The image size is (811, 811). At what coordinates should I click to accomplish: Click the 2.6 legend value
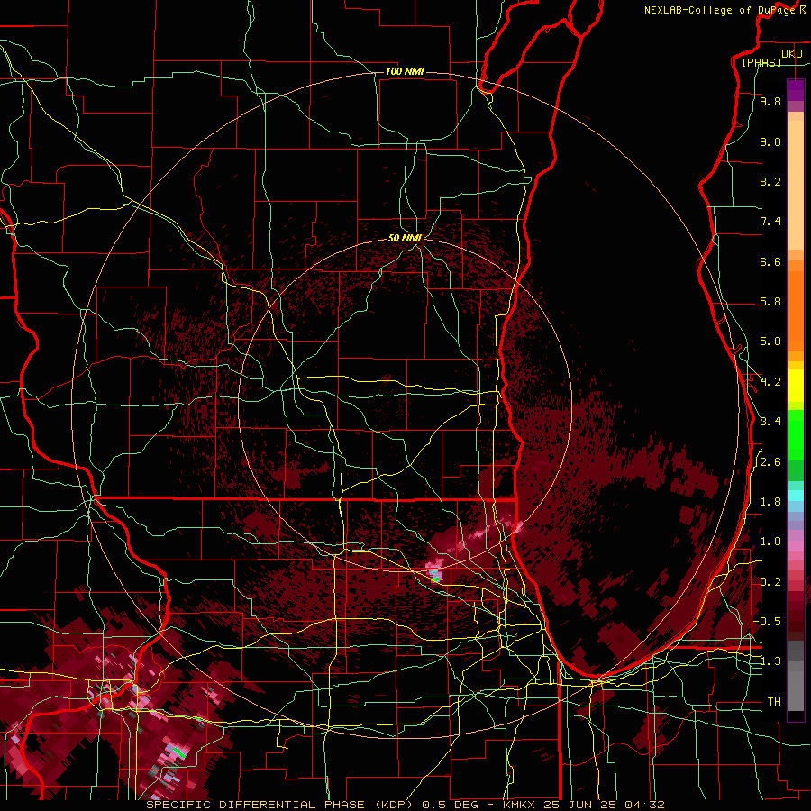[x=770, y=462]
